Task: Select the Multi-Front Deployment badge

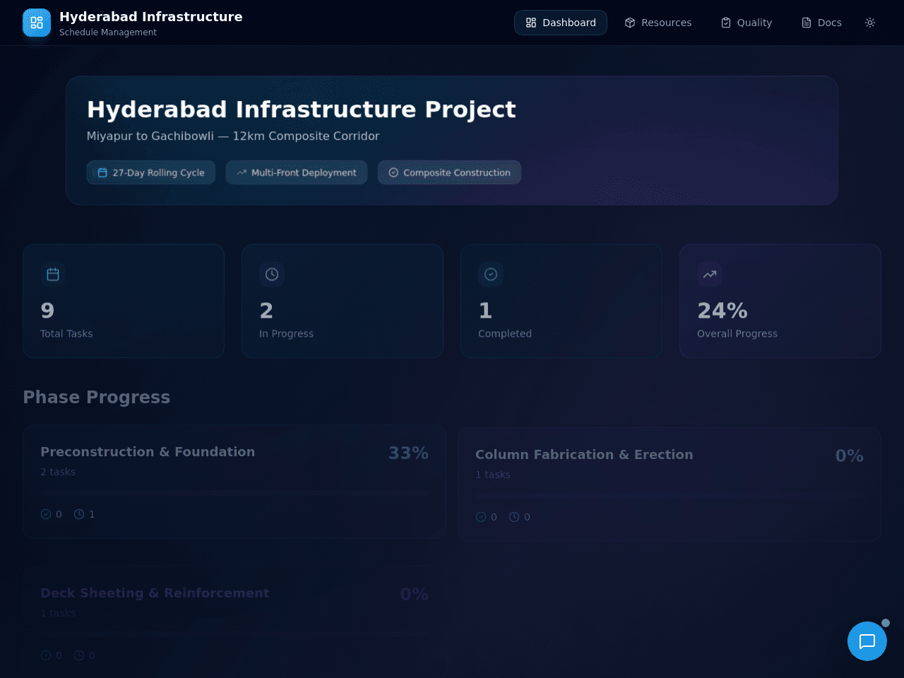Action: (297, 172)
